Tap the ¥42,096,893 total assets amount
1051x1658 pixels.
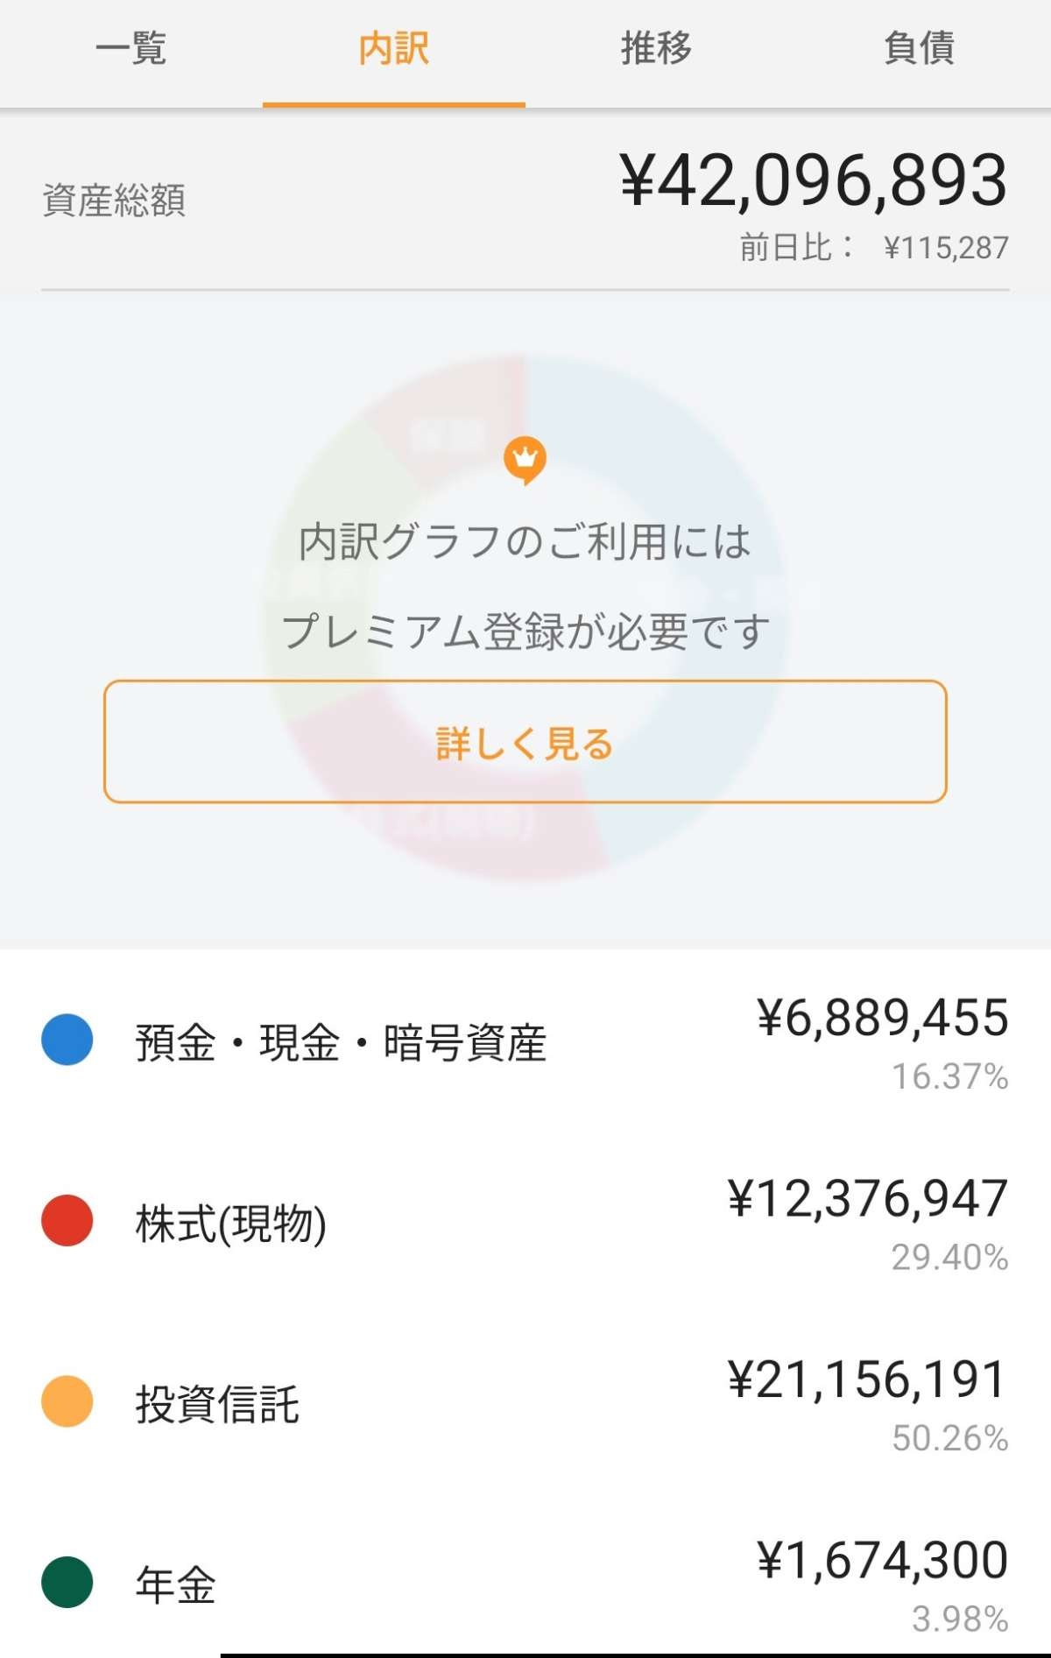pyautogui.click(x=814, y=180)
